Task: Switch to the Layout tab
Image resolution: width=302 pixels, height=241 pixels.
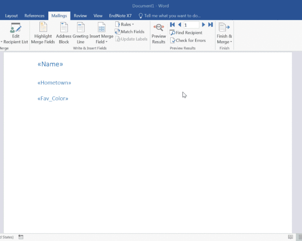Action: pos(11,16)
